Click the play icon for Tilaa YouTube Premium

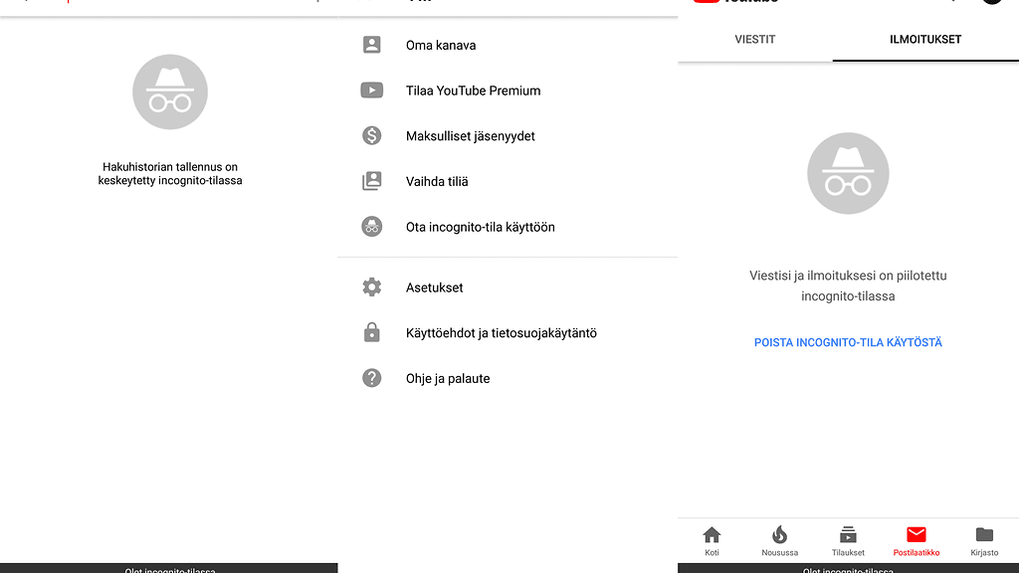[x=372, y=91]
